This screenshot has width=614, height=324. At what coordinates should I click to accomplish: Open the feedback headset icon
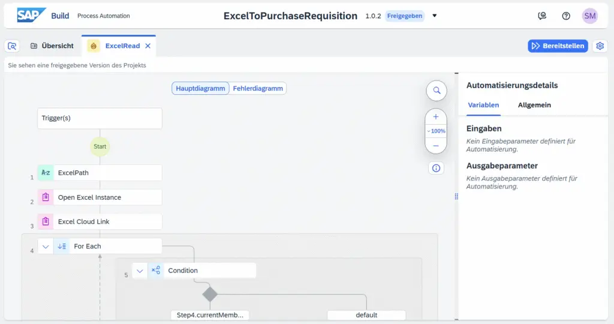[x=542, y=16]
